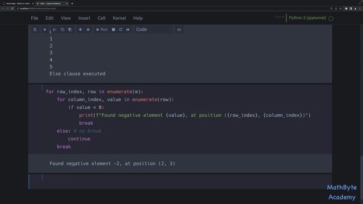This screenshot has width=363, height=204.
Task: Click the 'for row_index, row in enumerate(m):' line
Action: click(x=95, y=92)
